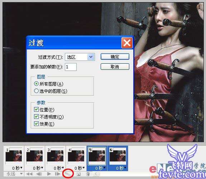
Task: Click the delete frame trash icon
Action: (88, 174)
